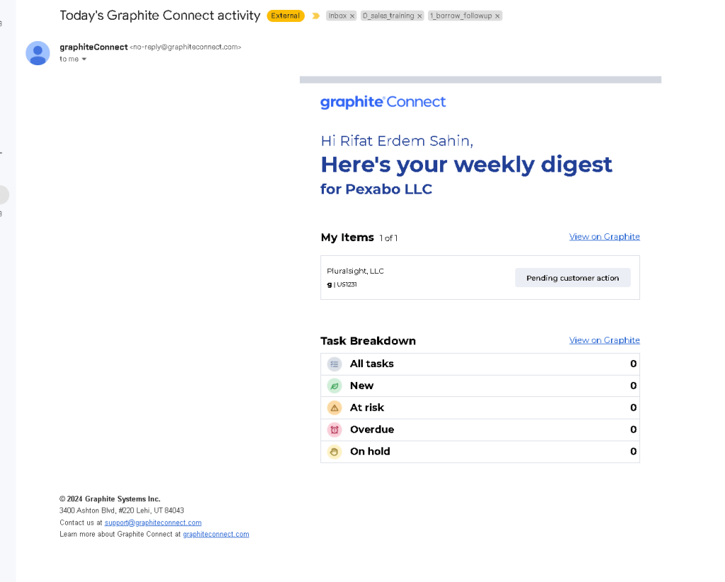
Task: Open the Inbox label
Action: tap(337, 16)
